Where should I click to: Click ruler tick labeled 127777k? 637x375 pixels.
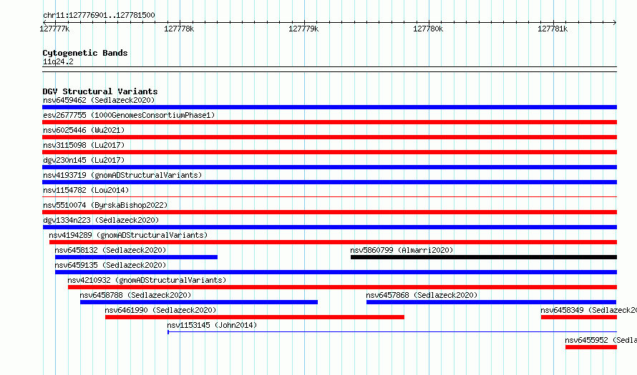54,29
